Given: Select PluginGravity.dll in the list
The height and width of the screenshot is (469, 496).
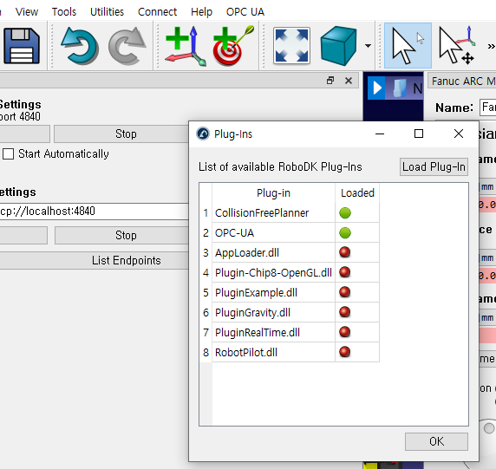Looking at the screenshot, I should click(273, 312).
